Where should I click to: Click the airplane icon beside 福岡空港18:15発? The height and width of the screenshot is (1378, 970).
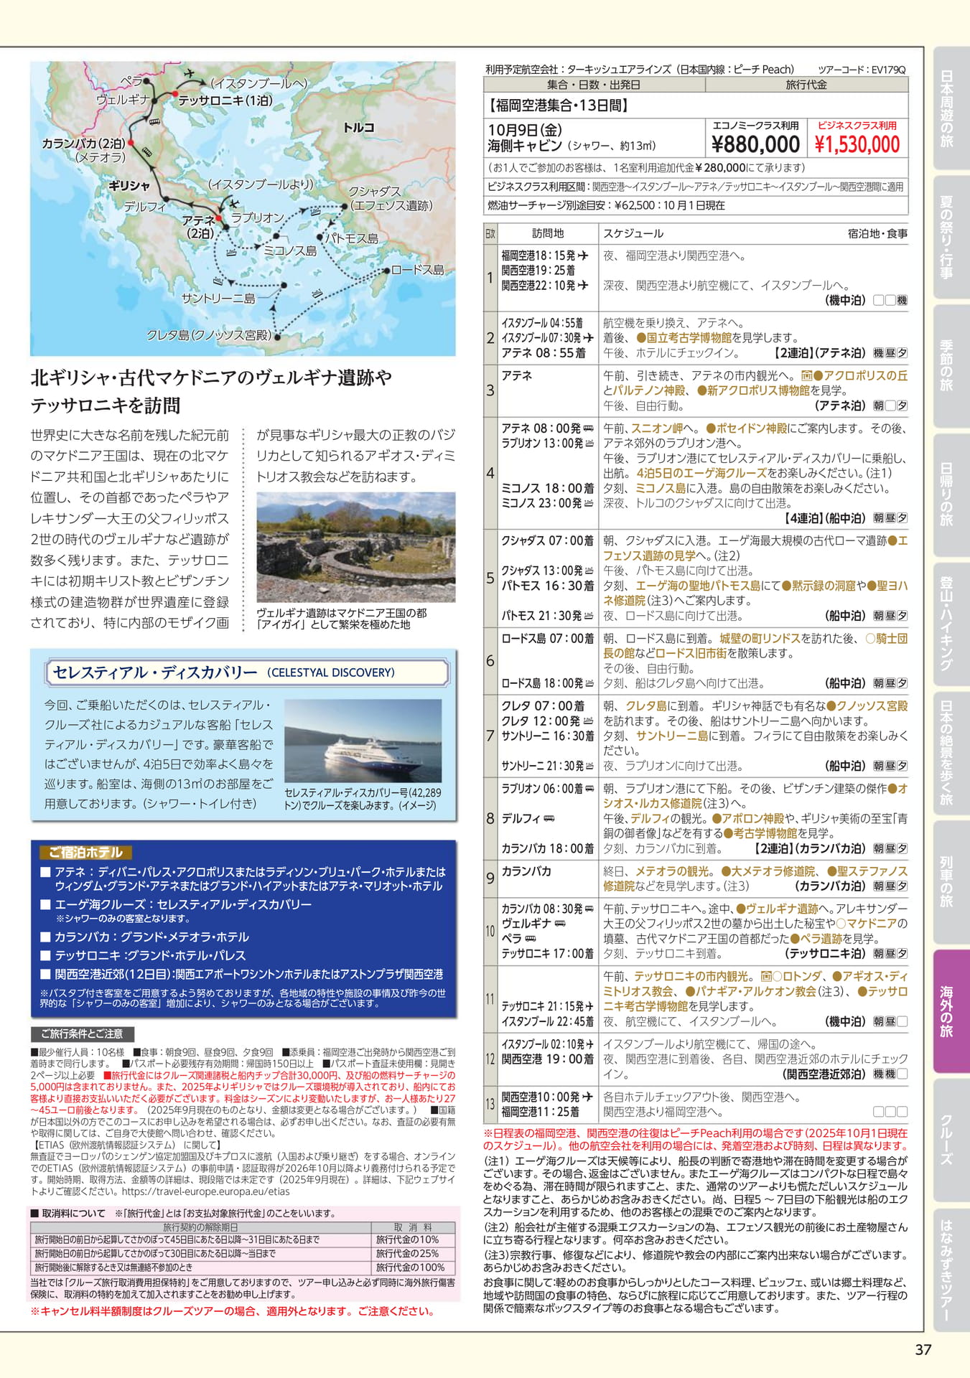coord(582,256)
